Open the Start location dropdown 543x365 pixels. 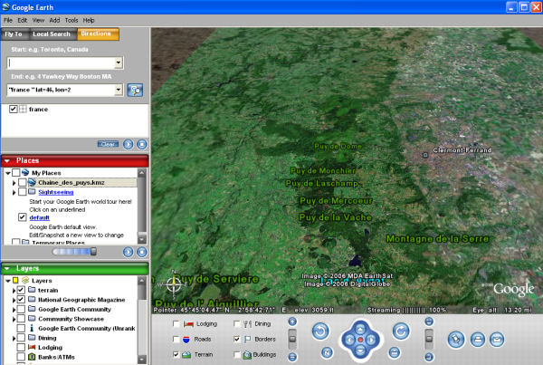[119, 62]
